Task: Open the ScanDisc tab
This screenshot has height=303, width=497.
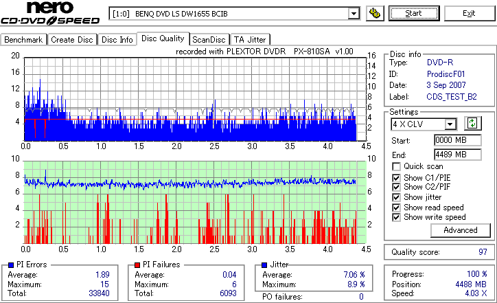Action: [x=209, y=40]
